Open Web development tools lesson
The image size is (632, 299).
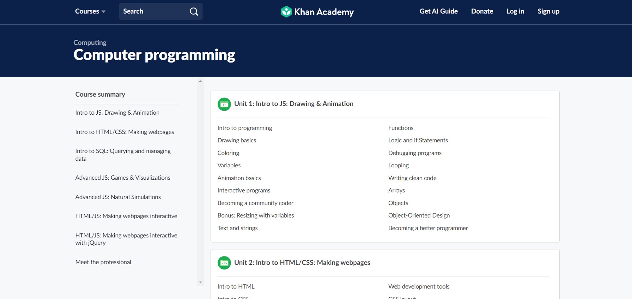[x=419, y=286]
